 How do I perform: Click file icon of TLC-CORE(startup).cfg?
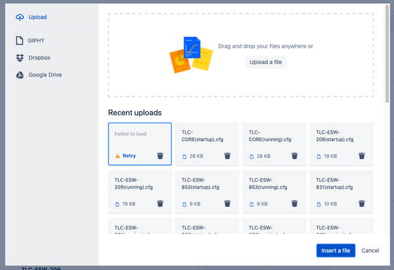(x=185, y=157)
